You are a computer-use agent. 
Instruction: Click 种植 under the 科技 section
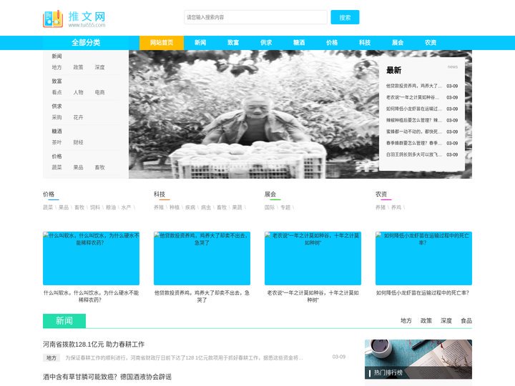(175, 207)
